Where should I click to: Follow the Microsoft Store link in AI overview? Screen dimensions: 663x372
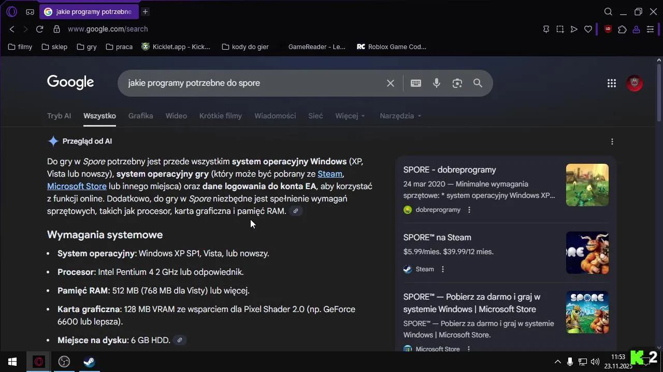point(77,186)
